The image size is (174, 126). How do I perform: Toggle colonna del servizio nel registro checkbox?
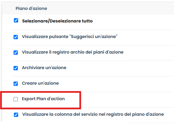coord(16,115)
